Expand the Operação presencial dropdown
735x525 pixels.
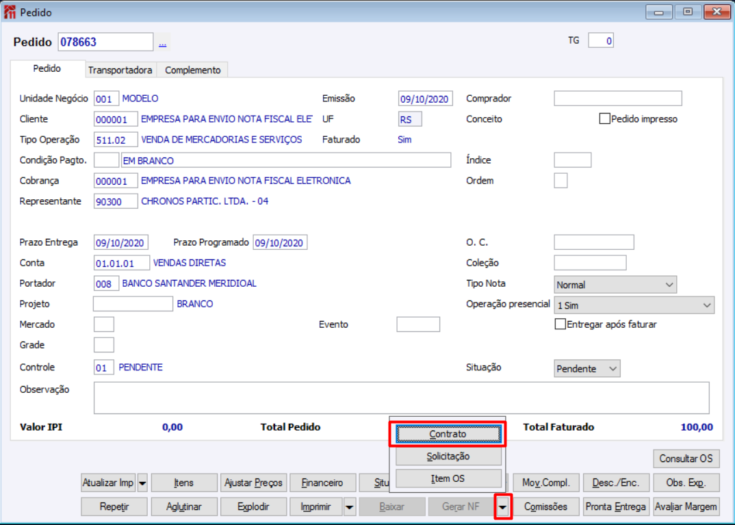pyautogui.click(x=634, y=305)
